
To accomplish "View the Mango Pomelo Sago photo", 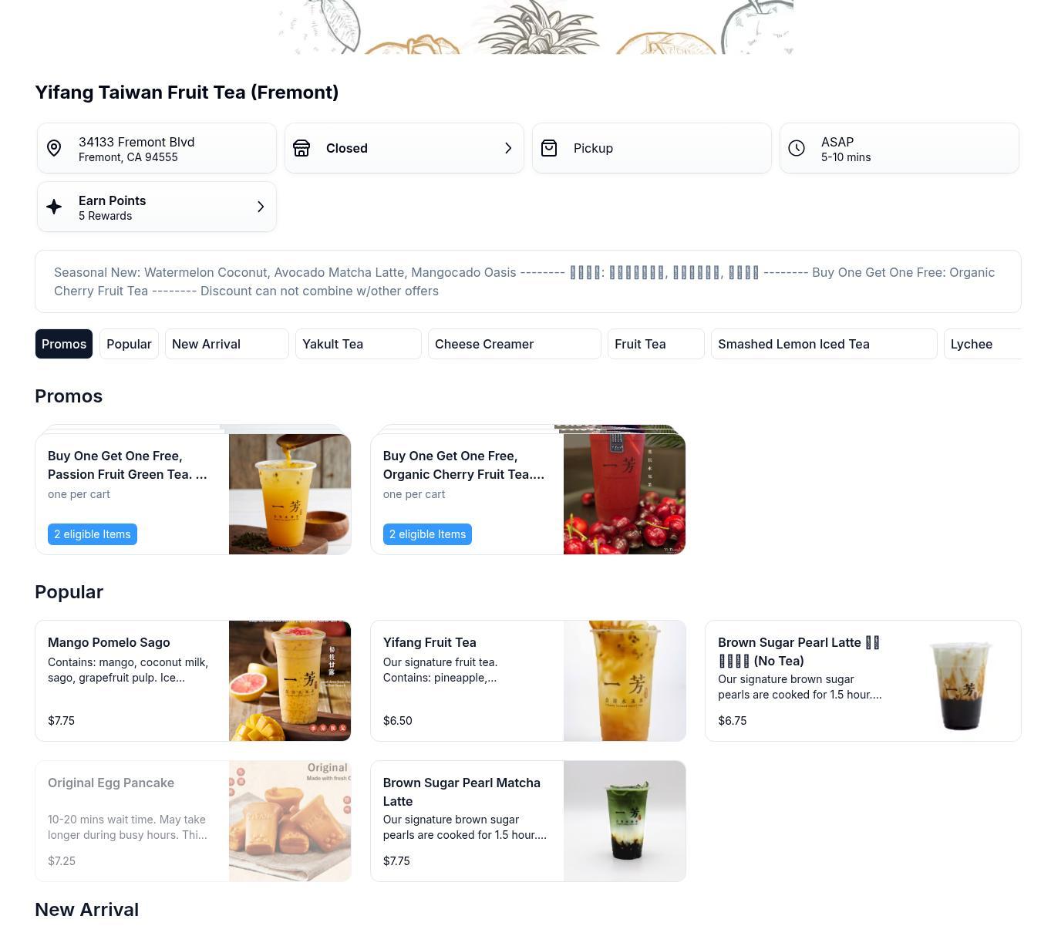I will [x=290, y=681].
